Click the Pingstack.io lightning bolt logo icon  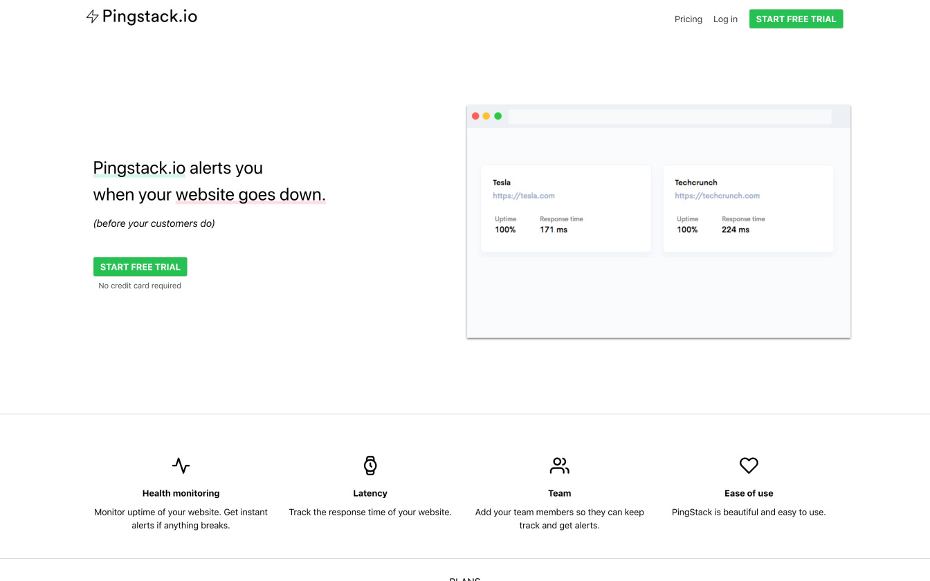(x=92, y=17)
